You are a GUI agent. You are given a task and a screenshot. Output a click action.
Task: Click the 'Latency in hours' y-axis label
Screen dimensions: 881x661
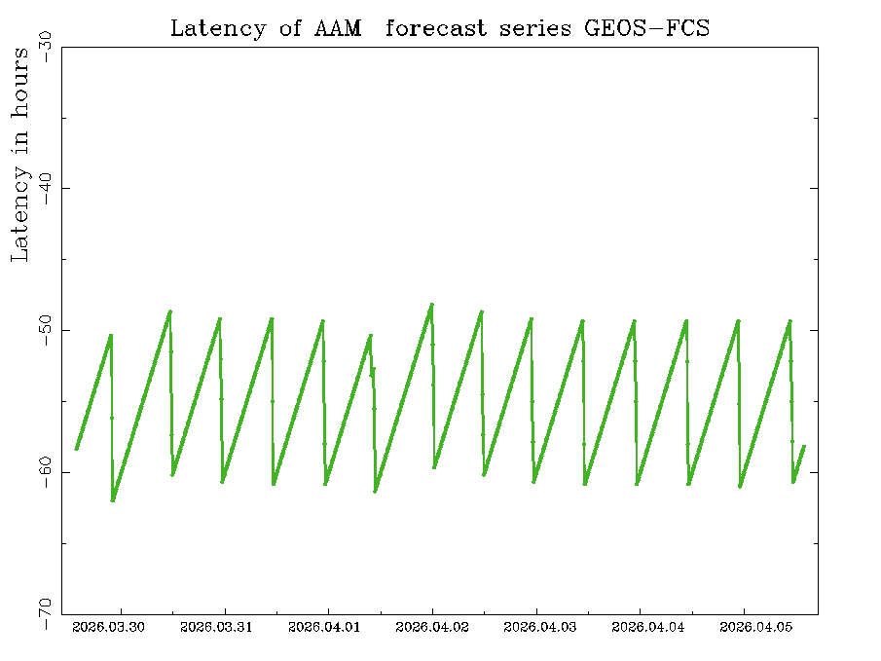20,155
